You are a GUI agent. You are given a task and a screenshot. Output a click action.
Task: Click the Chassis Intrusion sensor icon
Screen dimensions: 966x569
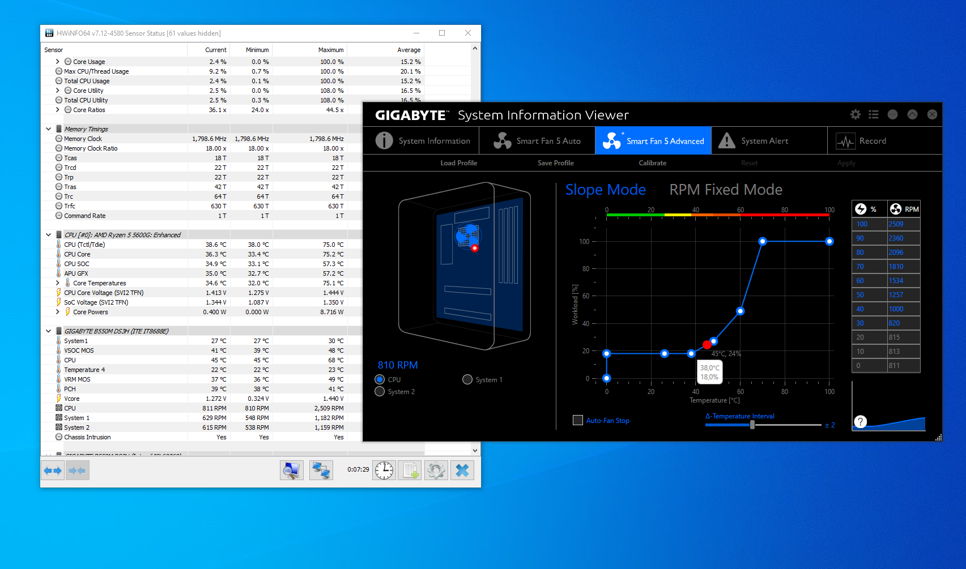(x=59, y=437)
